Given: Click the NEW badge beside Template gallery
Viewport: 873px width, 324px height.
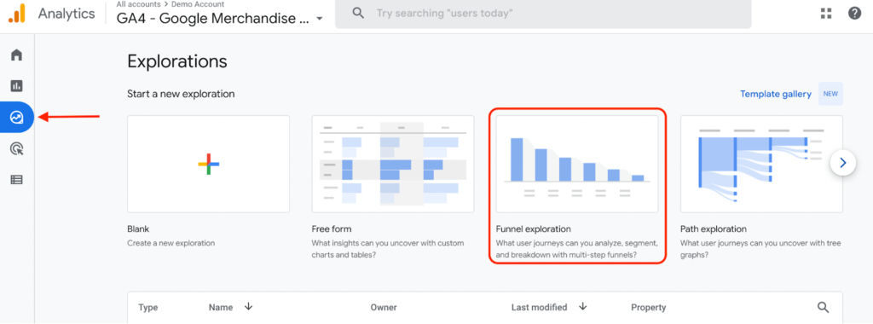Looking at the screenshot, I should coord(830,94).
